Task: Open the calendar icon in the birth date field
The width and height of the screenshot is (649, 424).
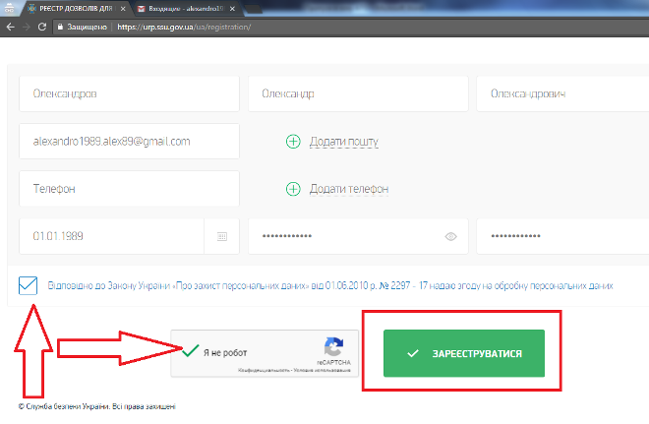Action: (221, 237)
